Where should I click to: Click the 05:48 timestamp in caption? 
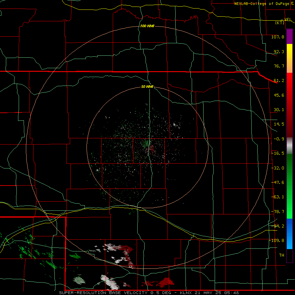click(x=231, y=293)
